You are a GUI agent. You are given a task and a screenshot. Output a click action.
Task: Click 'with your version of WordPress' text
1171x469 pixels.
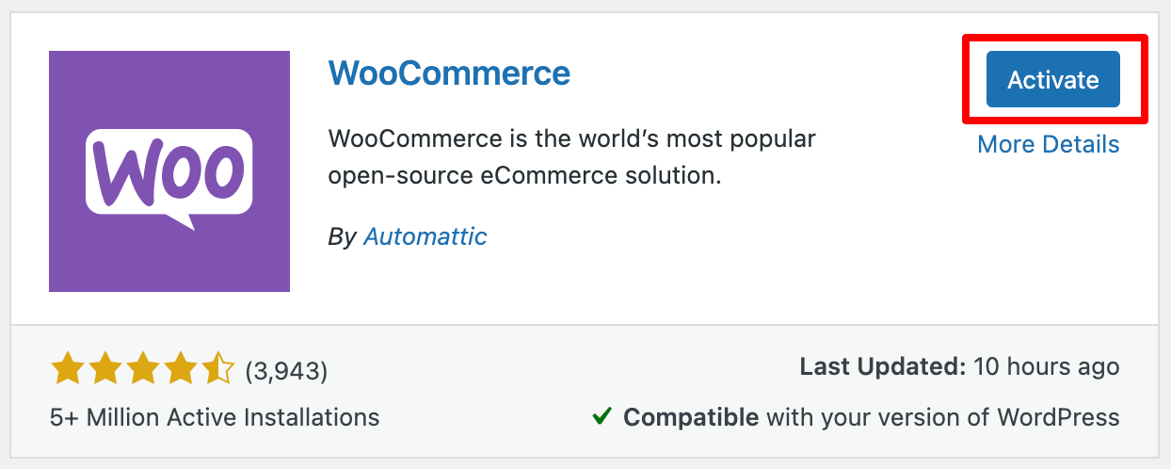click(x=942, y=416)
